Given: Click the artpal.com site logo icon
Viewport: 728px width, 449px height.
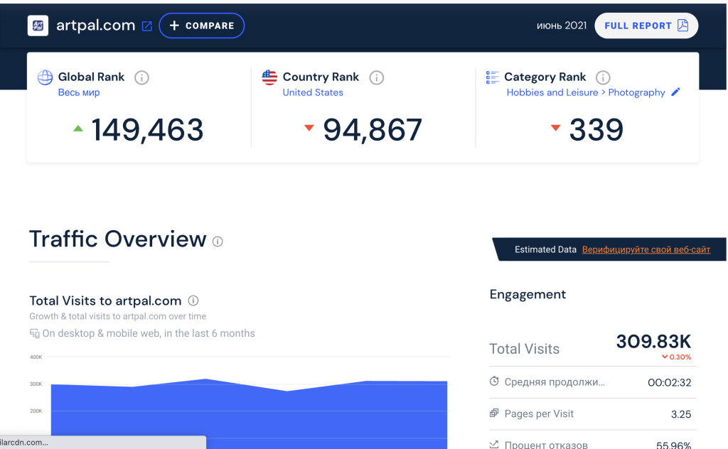Looking at the screenshot, I should 38,26.
